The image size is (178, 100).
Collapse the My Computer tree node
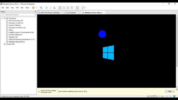coord(2,18)
